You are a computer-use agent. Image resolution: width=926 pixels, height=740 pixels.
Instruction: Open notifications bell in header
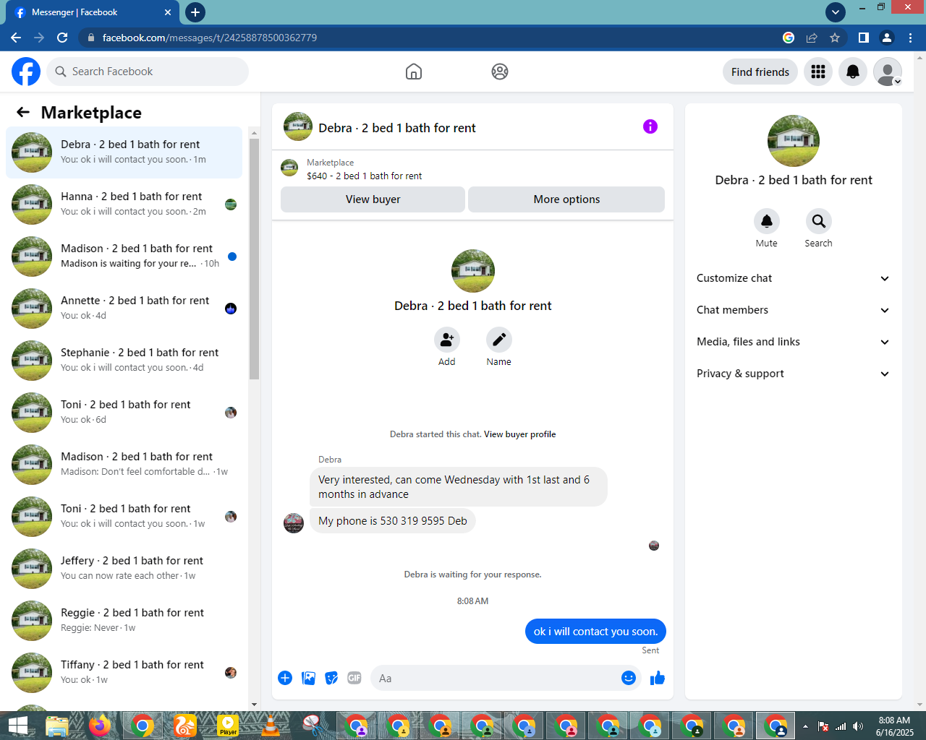[x=853, y=72]
